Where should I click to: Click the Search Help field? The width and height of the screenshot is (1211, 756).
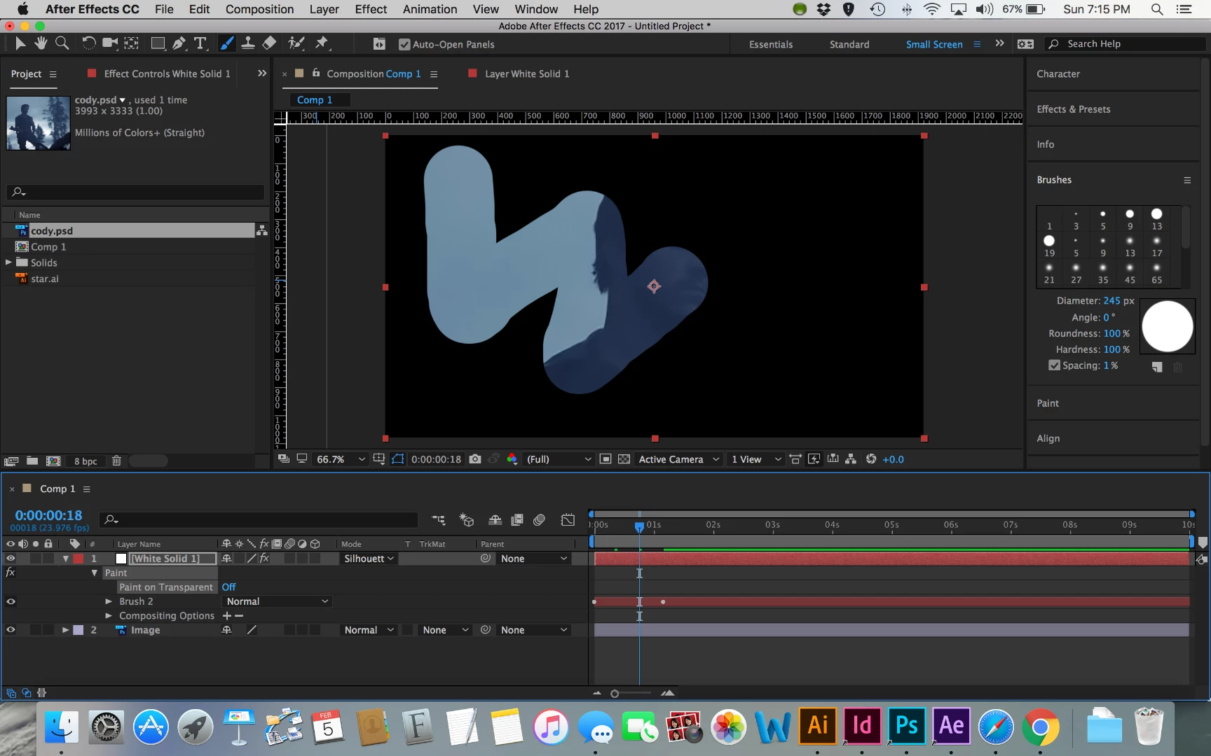[x=1125, y=43]
